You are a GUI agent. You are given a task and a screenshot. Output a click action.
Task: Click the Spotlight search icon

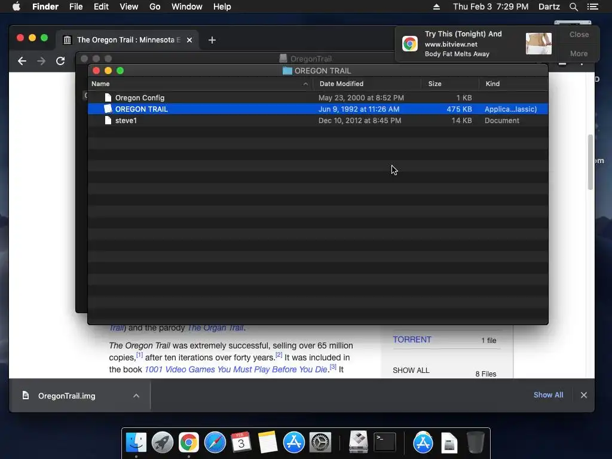point(573,7)
